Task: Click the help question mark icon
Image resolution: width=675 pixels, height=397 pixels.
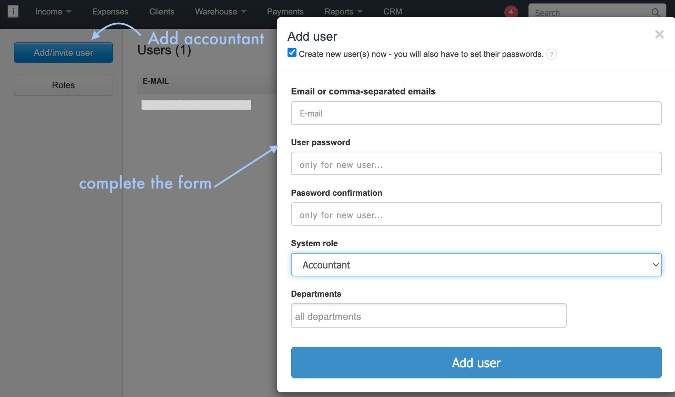Action: 552,54
